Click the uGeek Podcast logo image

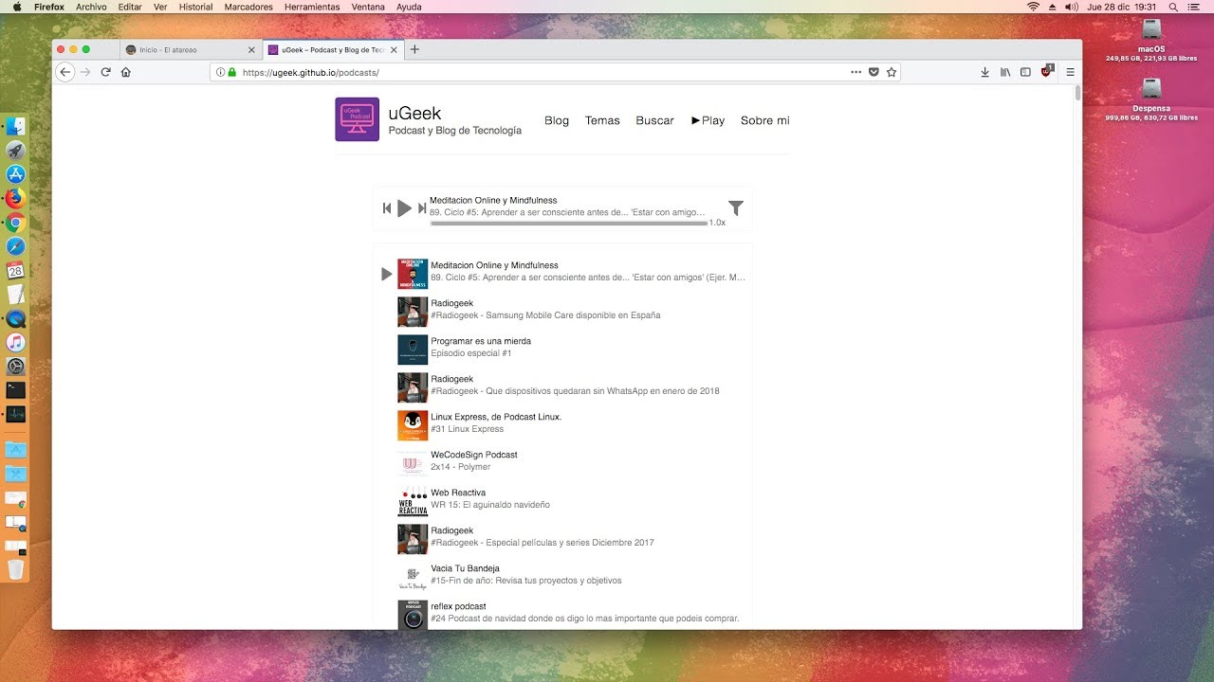[x=357, y=119]
